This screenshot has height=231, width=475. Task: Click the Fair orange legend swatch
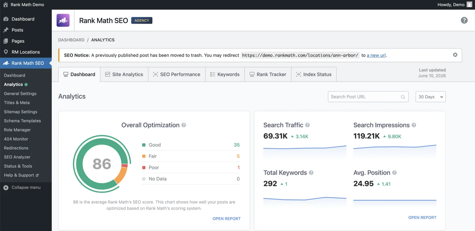[x=144, y=156]
